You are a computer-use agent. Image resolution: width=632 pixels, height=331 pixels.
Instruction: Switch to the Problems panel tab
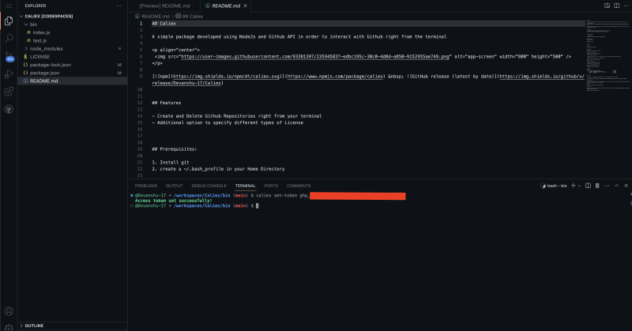146,186
